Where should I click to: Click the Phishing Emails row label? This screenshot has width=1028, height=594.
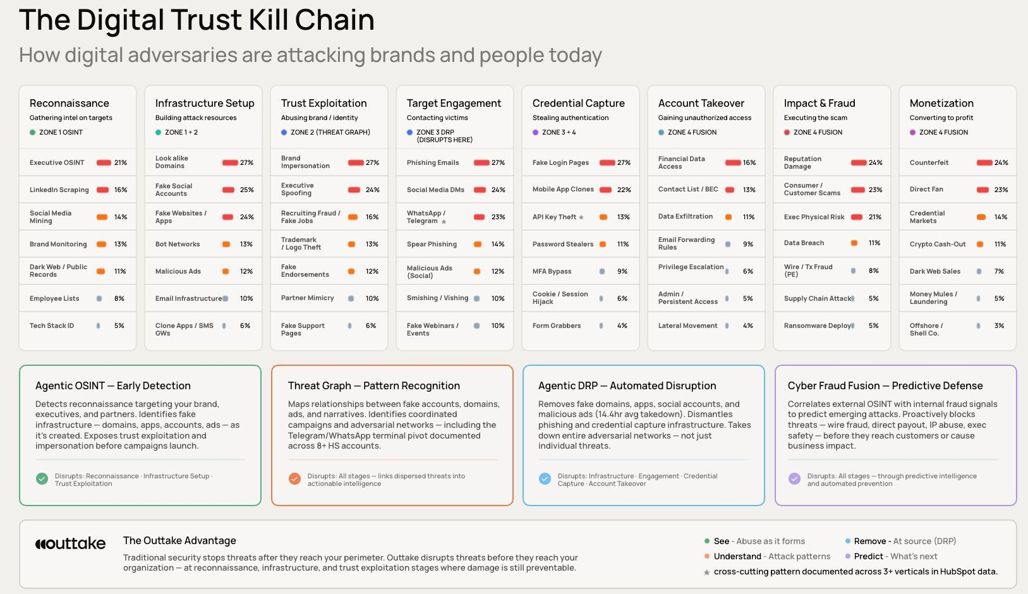tap(433, 163)
